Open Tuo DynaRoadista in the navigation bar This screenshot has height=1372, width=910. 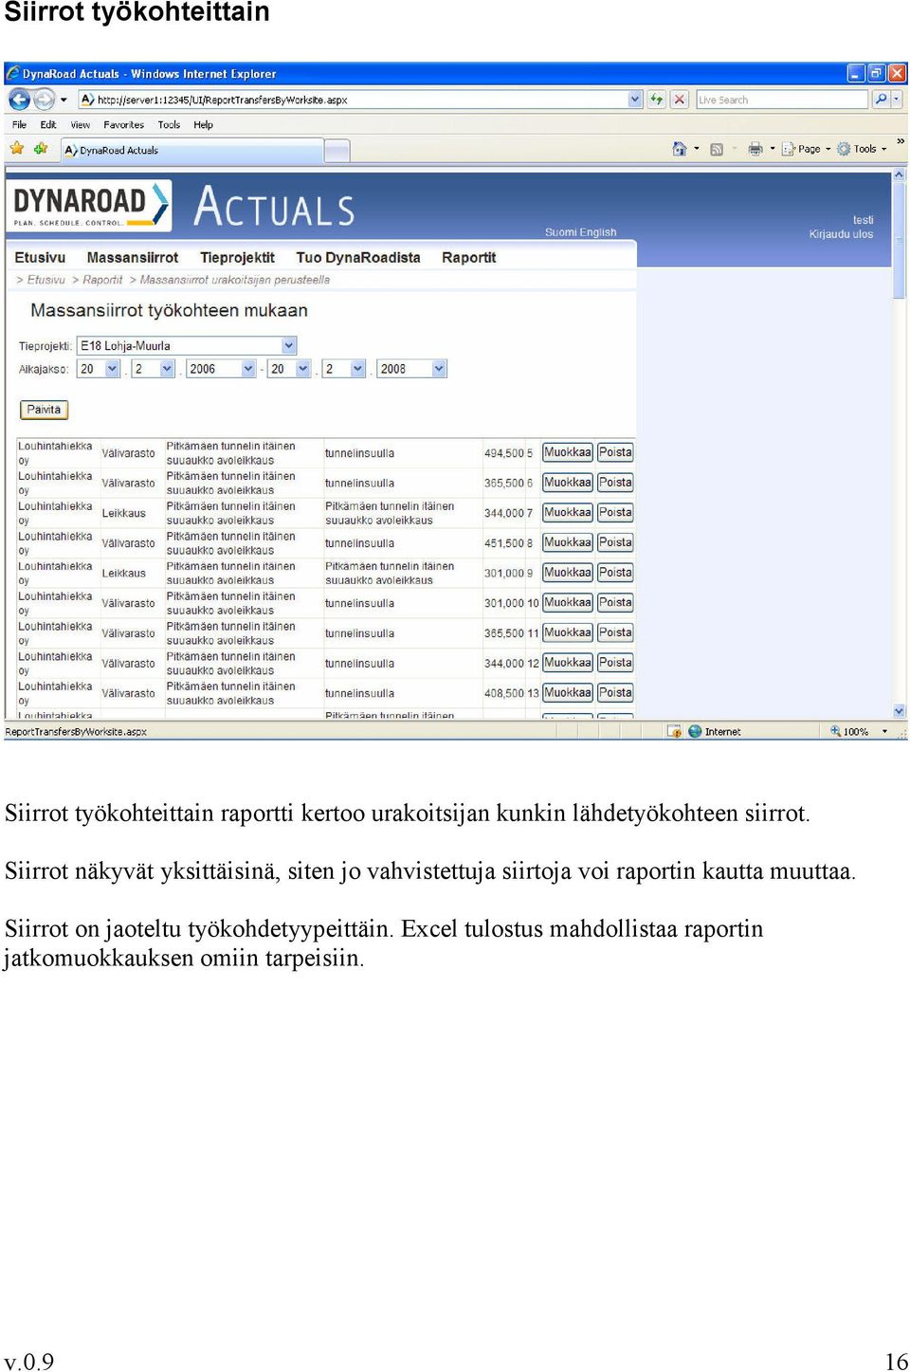tap(358, 257)
